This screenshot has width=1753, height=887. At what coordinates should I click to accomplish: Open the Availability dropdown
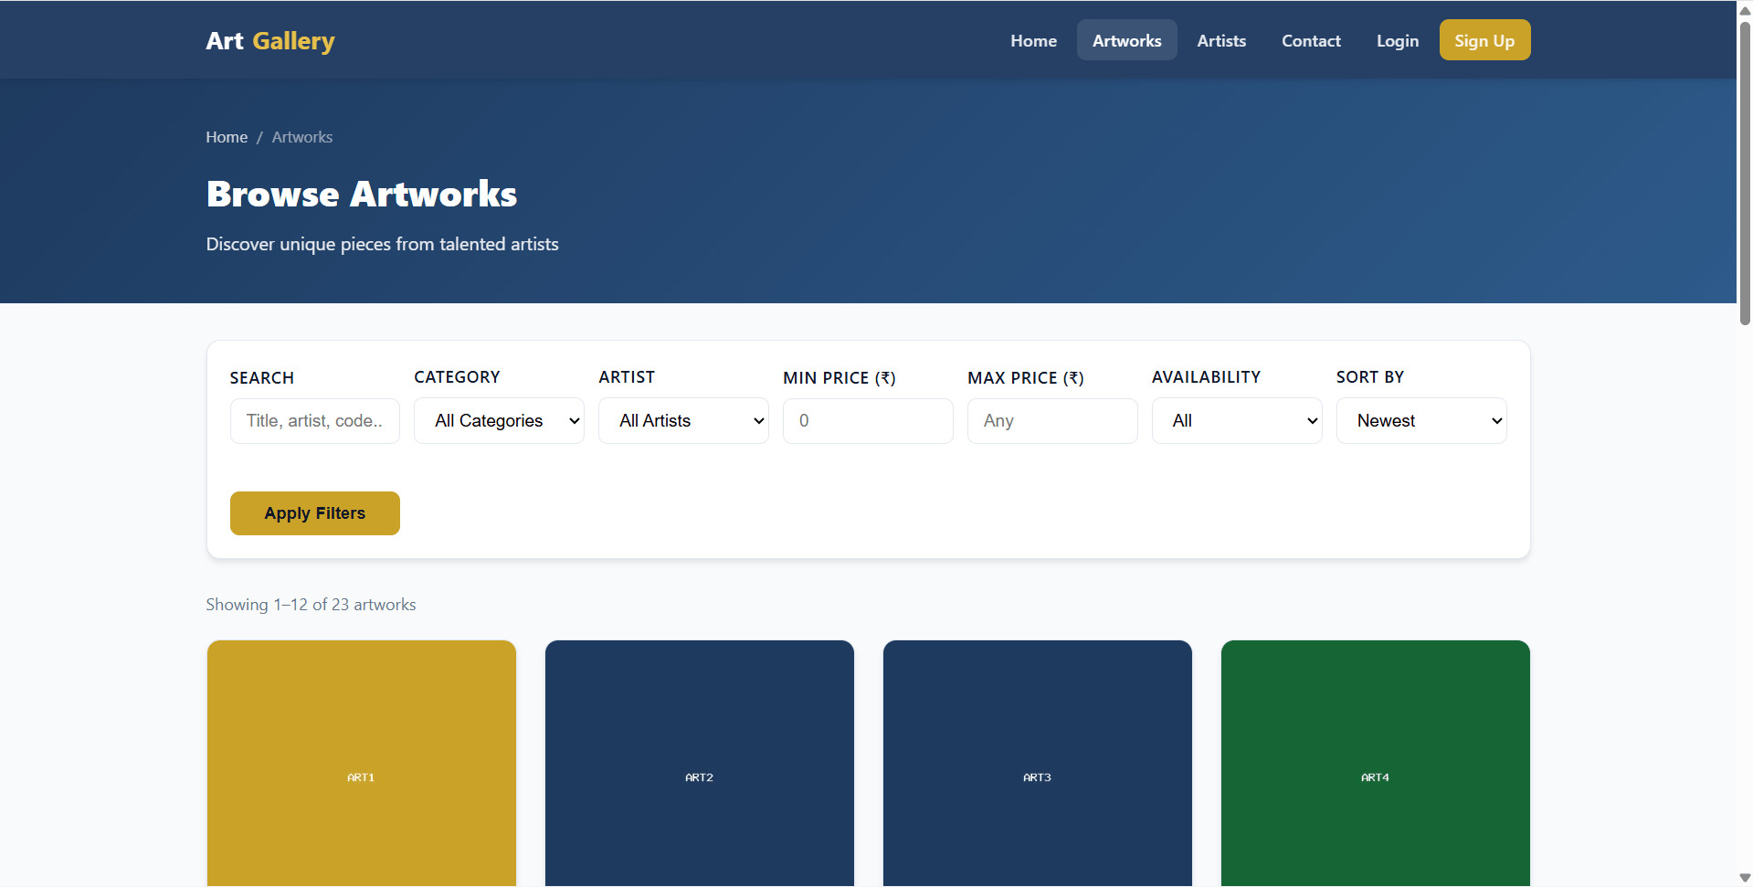[1237, 421]
